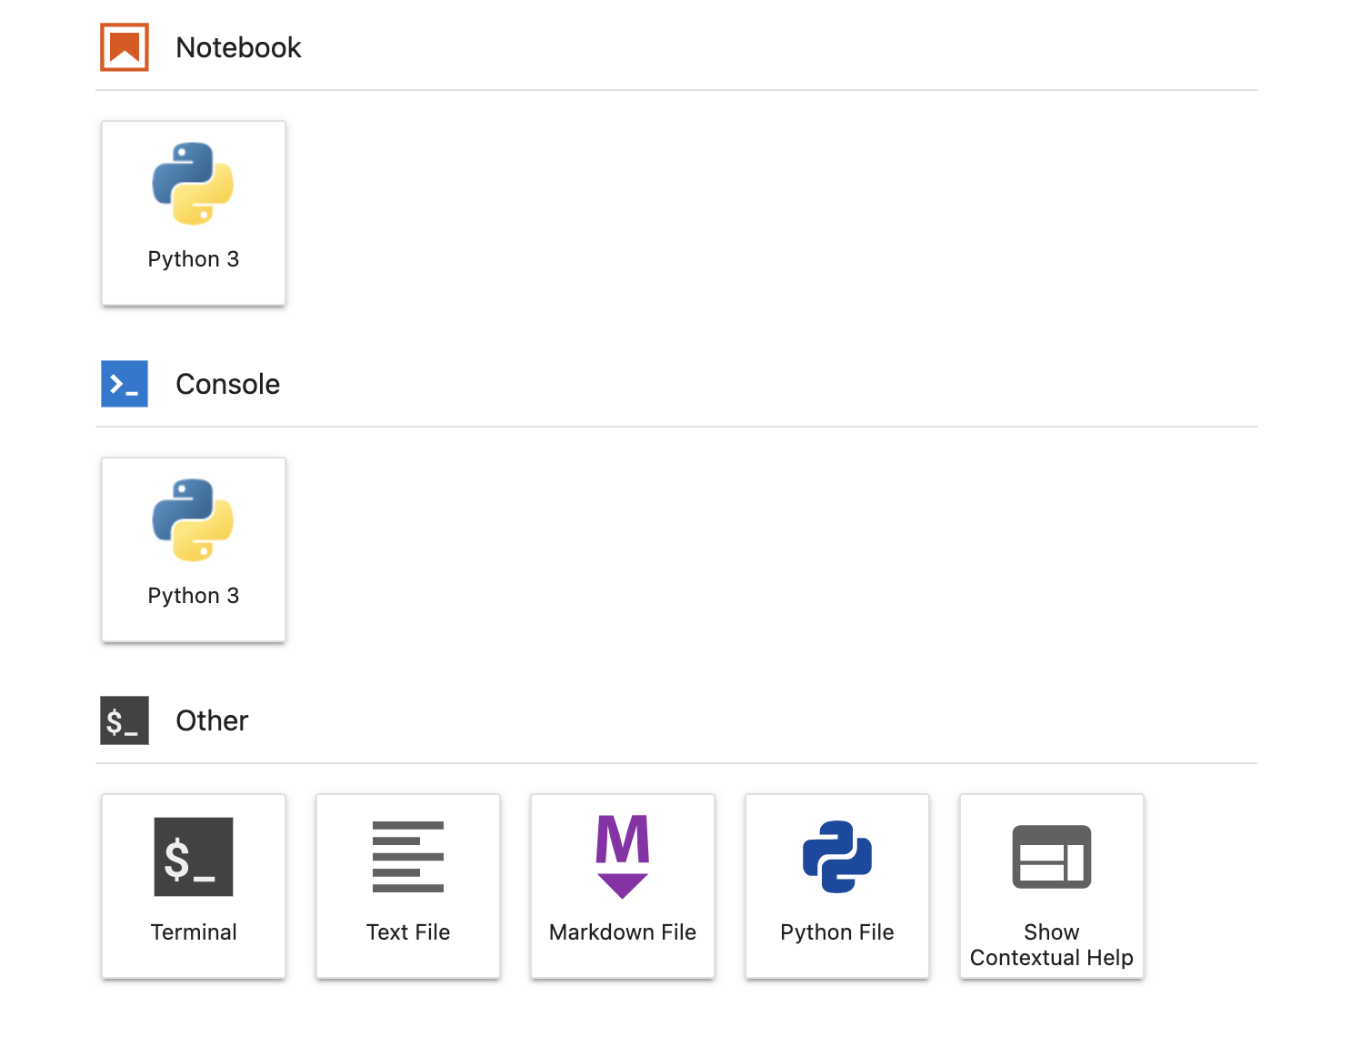This screenshot has width=1351, height=1037.
Task: Click the blue Console section icon
Action: pos(125,384)
